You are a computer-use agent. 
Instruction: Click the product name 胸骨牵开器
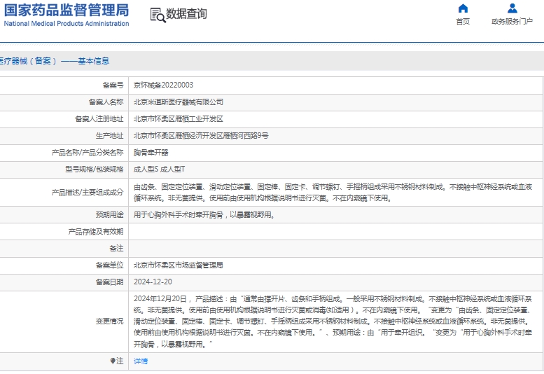[x=151, y=153]
